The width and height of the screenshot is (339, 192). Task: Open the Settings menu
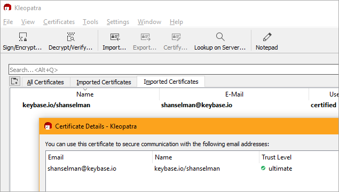118,22
